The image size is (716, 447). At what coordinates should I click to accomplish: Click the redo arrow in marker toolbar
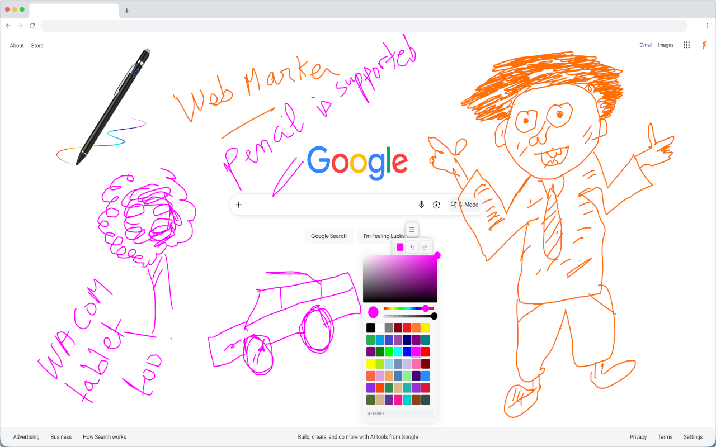(x=425, y=247)
